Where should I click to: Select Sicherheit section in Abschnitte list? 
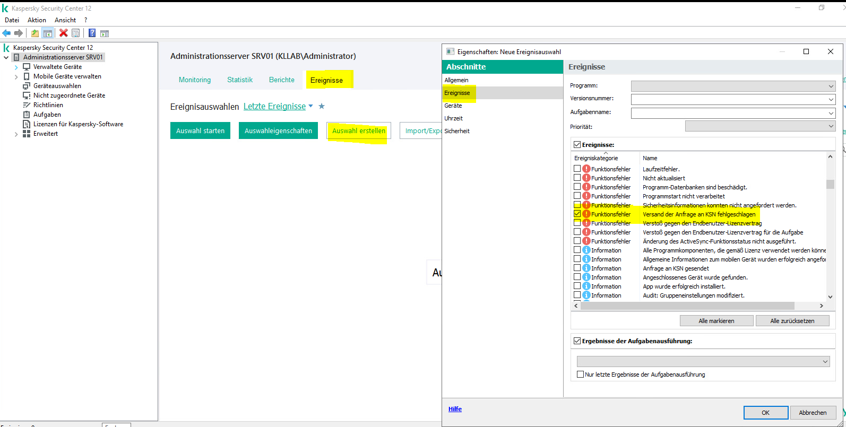point(457,131)
